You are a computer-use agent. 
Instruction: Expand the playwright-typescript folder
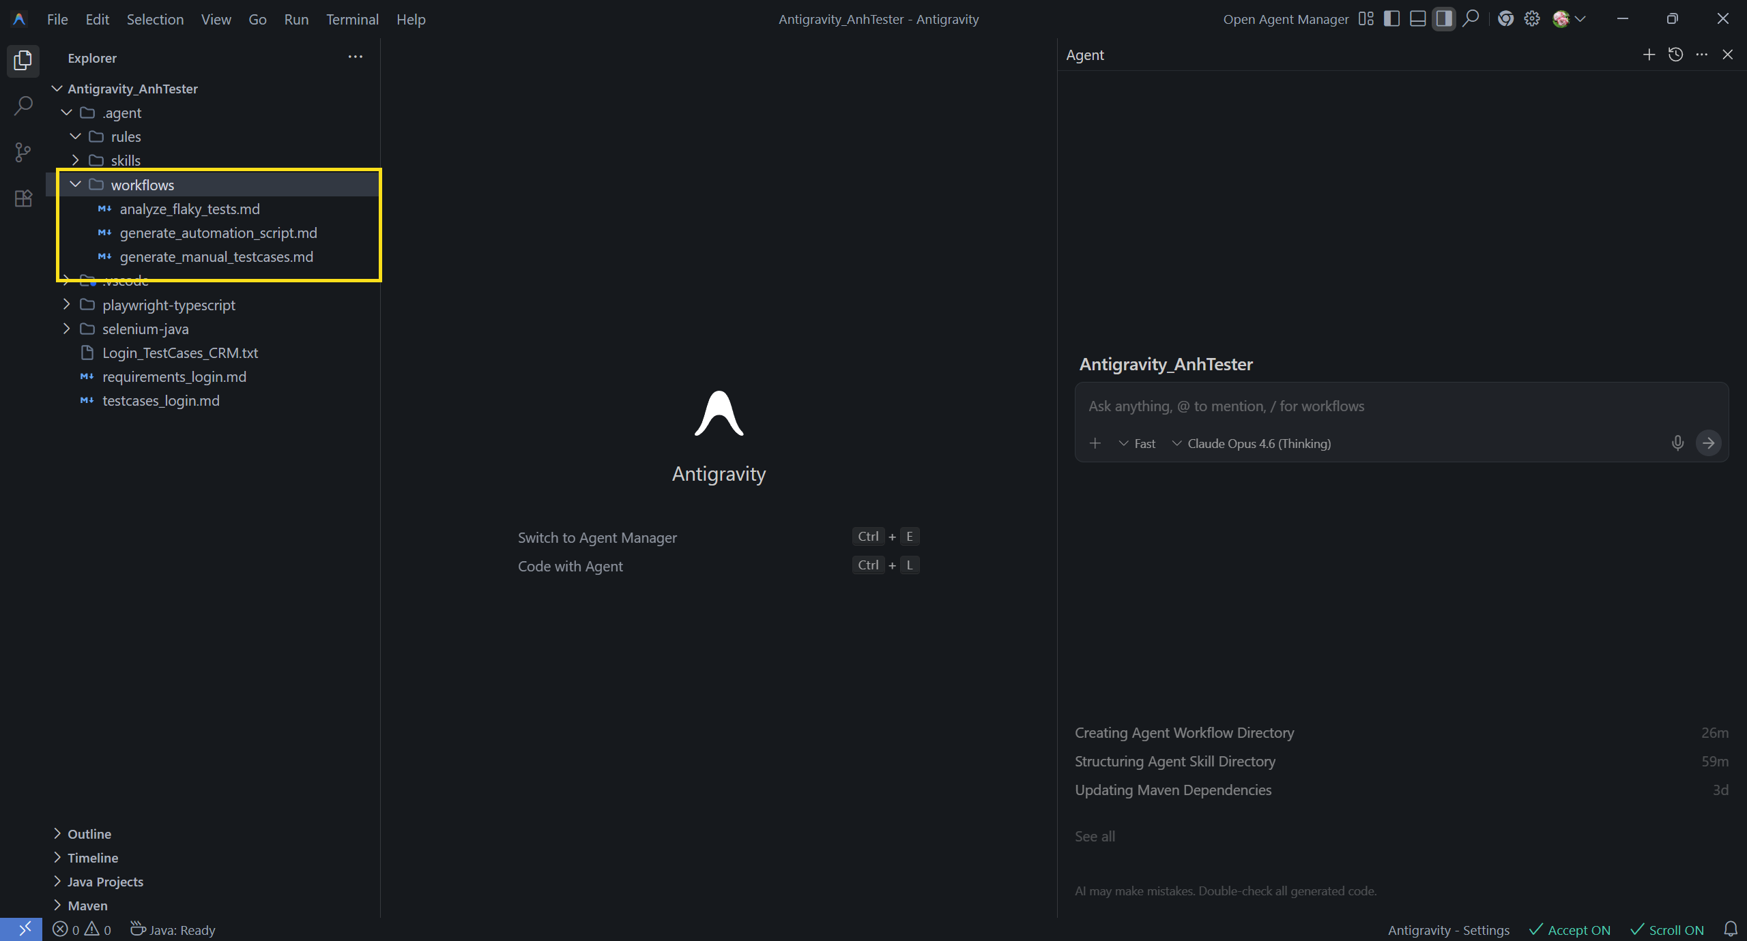(169, 305)
